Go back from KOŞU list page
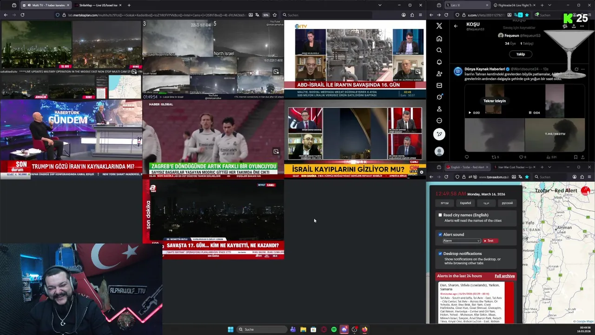The image size is (595, 335). tap(456, 26)
